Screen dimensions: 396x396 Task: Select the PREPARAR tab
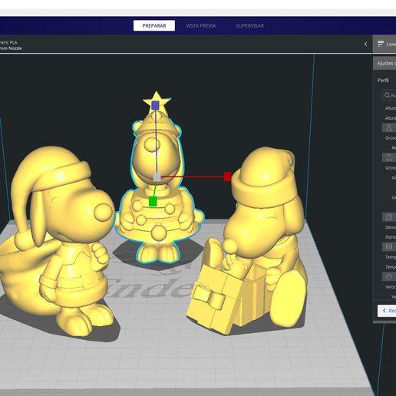coord(154,26)
